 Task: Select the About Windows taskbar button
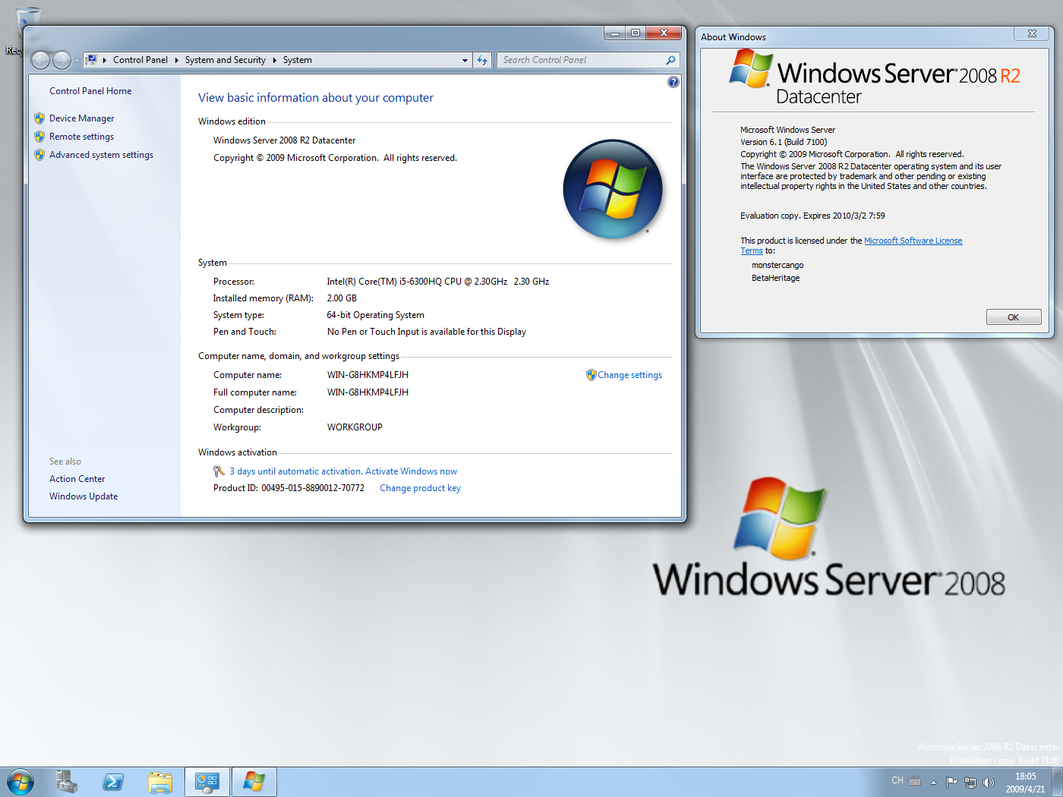(254, 782)
